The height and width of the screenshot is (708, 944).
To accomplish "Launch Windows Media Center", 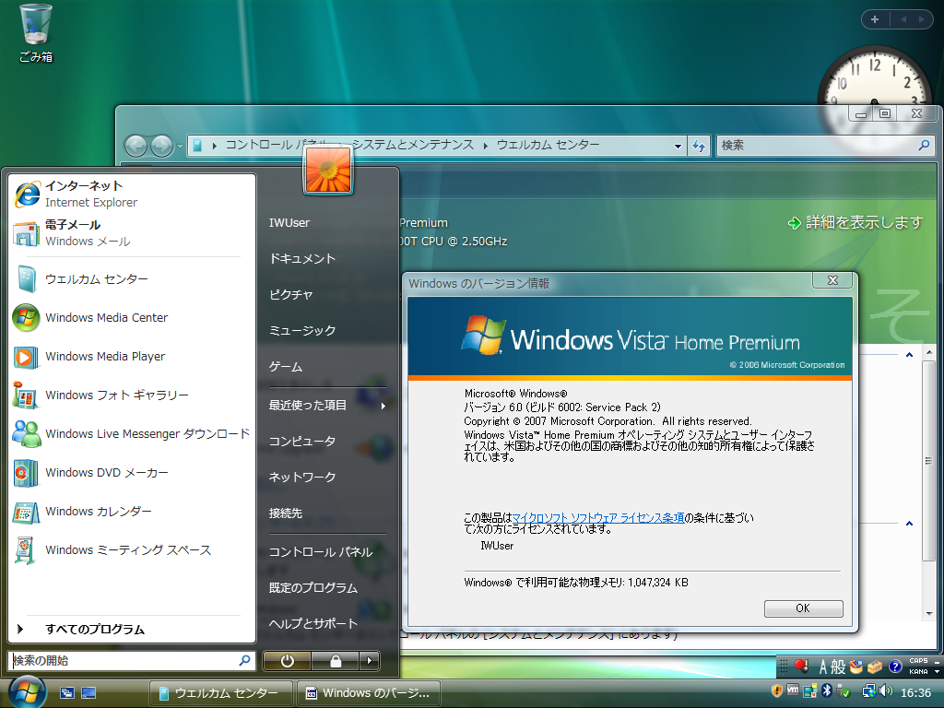I will [133, 317].
